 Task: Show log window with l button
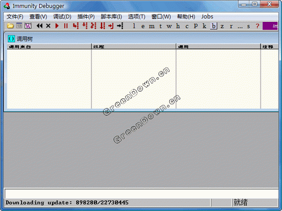[x=134, y=26]
